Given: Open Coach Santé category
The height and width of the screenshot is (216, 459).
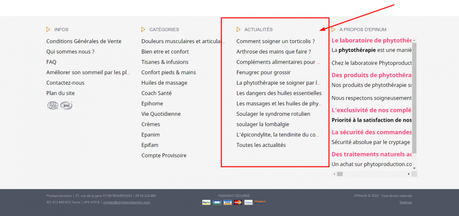Looking at the screenshot, I should click(157, 93).
